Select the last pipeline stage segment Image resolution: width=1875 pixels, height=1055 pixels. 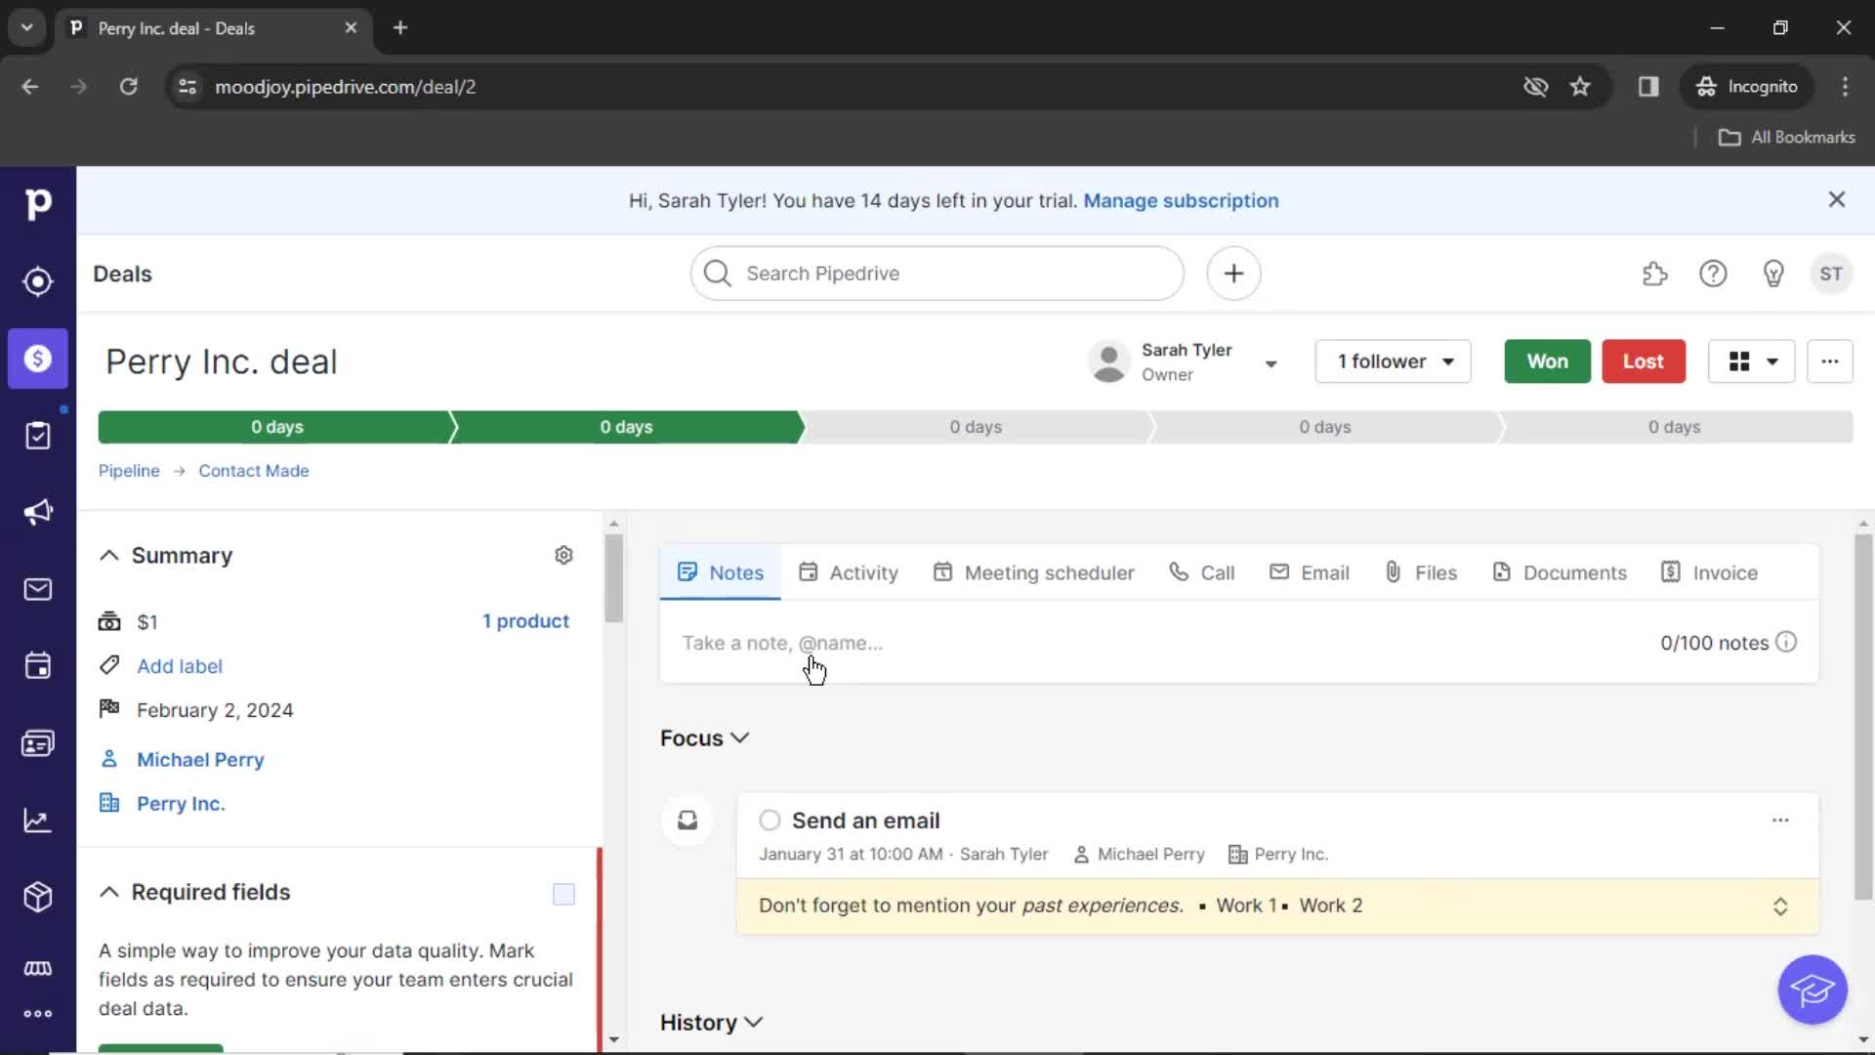1675,427
